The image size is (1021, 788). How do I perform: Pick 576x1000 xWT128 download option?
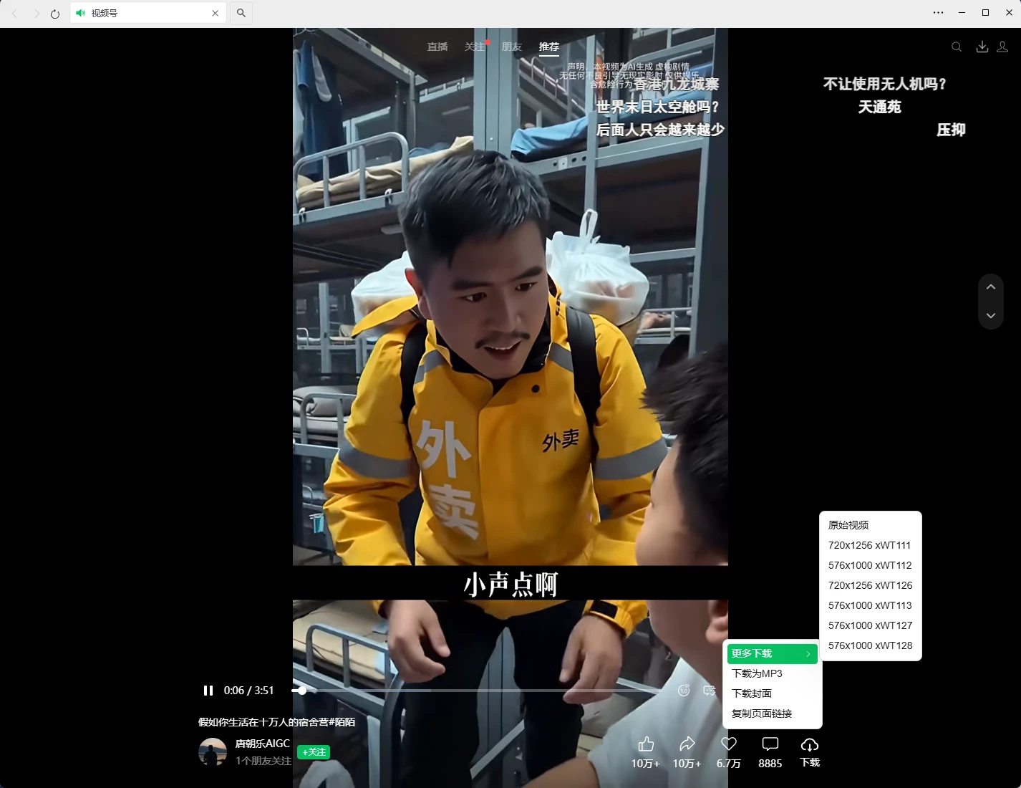coord(871,645)
